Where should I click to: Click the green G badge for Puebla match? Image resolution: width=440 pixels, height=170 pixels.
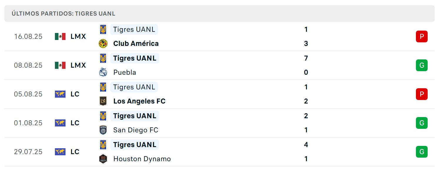pos(422,65)
